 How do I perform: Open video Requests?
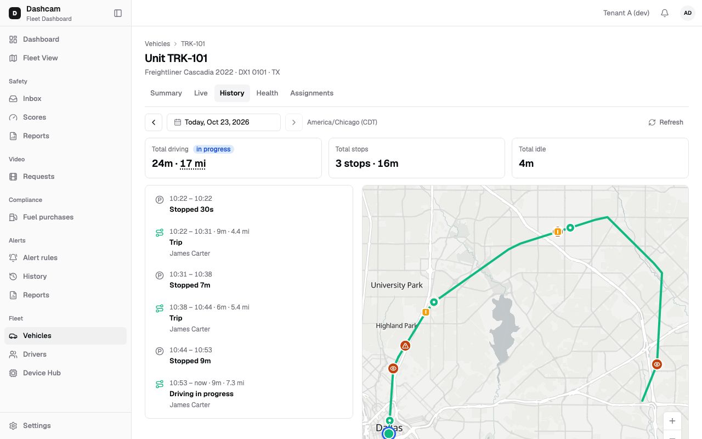[65, 177]
